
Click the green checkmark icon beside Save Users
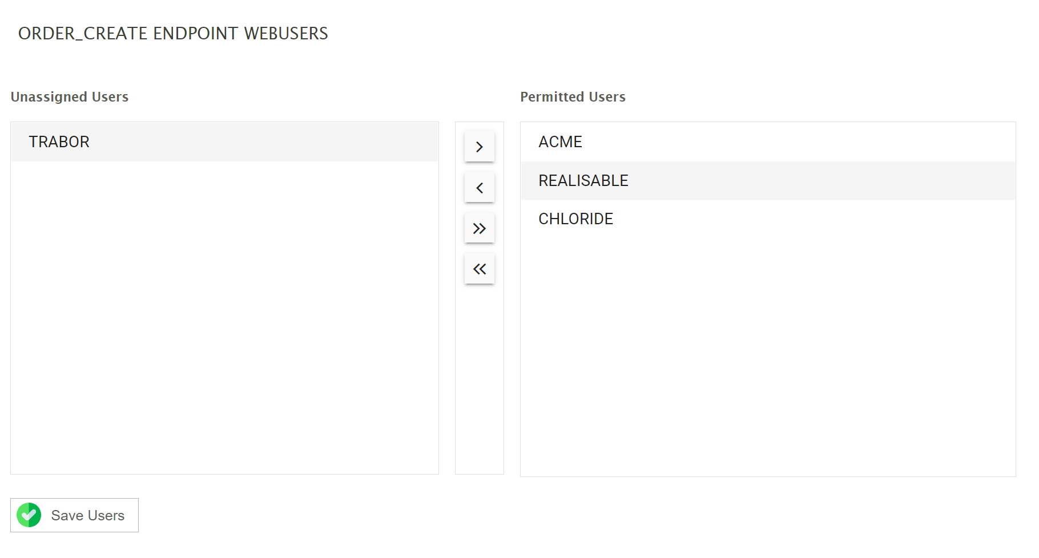(29, 515)
